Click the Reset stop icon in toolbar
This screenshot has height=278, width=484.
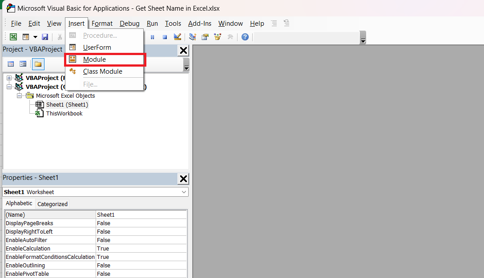(165, 37)
